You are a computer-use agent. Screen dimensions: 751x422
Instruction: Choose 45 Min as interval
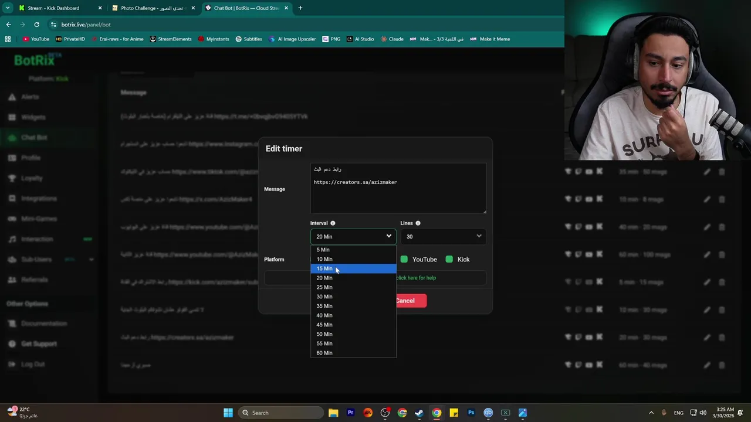pyautogui.click(x=353, y=325)
